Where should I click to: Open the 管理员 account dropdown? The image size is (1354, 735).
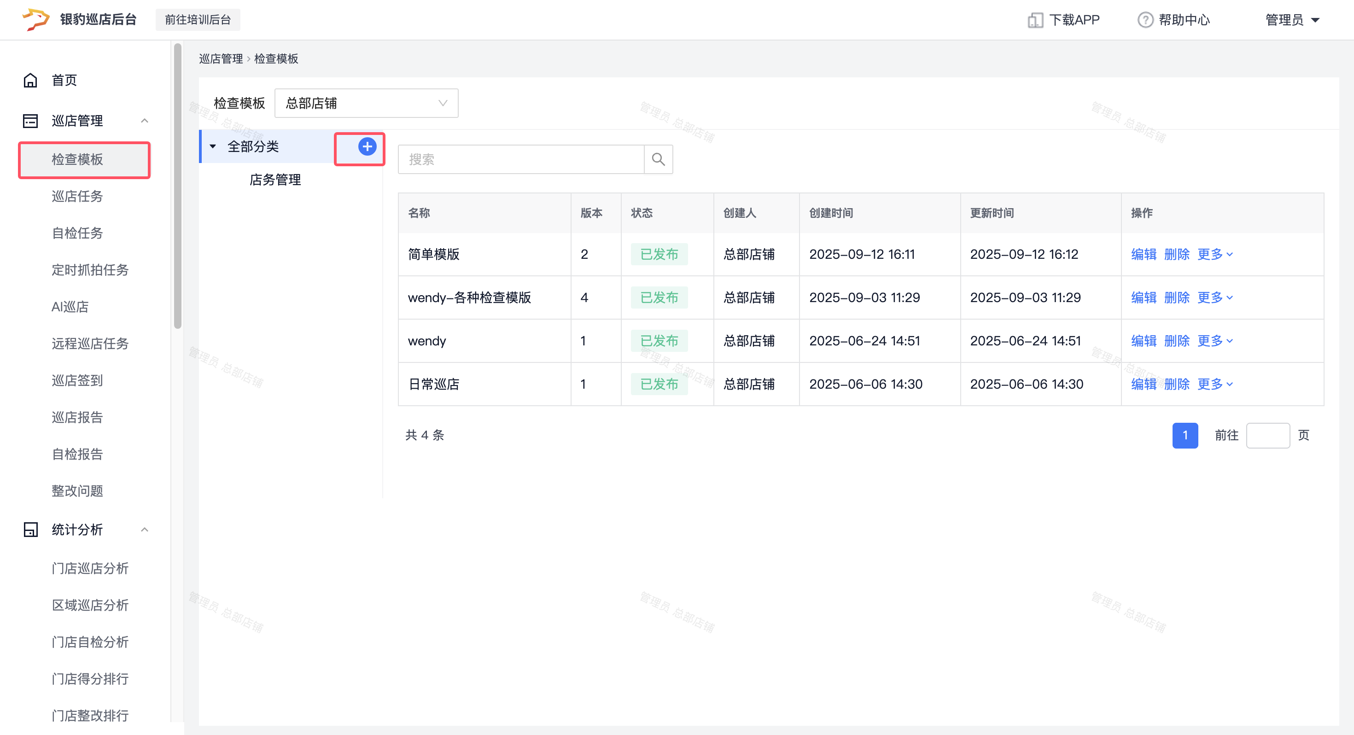(x=1292, y=20)
